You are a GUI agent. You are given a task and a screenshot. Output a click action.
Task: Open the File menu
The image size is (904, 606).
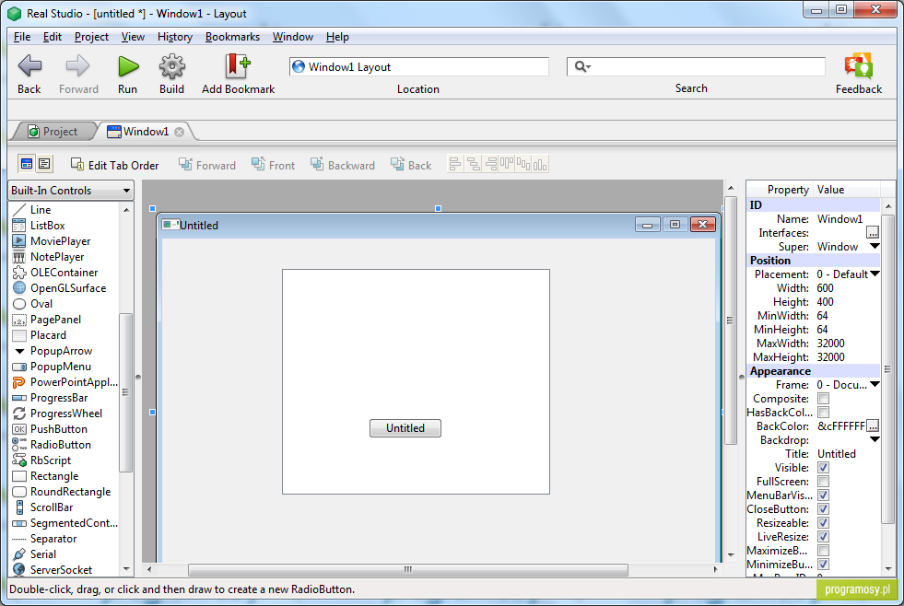point(22,37)
